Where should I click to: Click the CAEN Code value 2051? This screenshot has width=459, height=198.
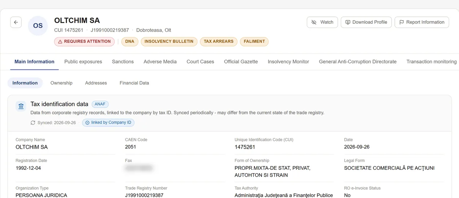[x=130, y=147]
